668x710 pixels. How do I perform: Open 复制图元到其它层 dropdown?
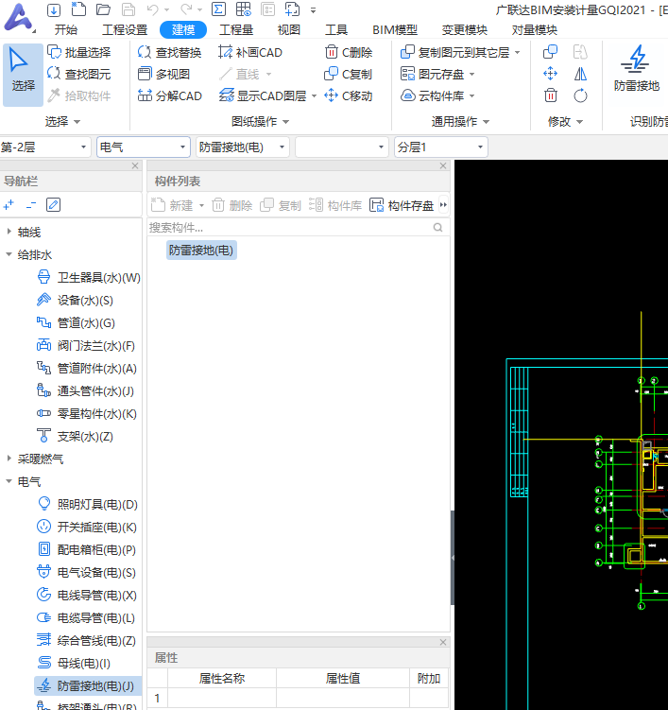tap(517, 53)
